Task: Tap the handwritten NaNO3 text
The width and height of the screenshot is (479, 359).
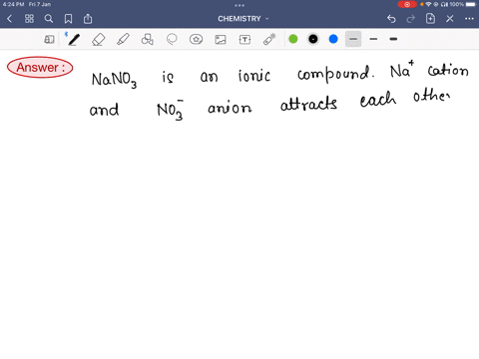Action: pyautogui.click(x=114, y=80)
